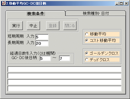Screen dimensions: 130x99
Task: Click the GC・DC後日柄 start field showing 5
Action: point(45,58)
